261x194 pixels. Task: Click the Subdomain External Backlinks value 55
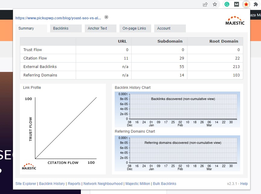[x=182, y=67]
